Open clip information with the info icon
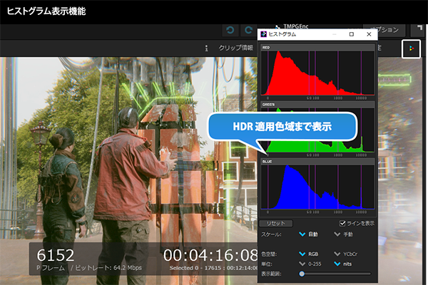 tap(206, 48)
